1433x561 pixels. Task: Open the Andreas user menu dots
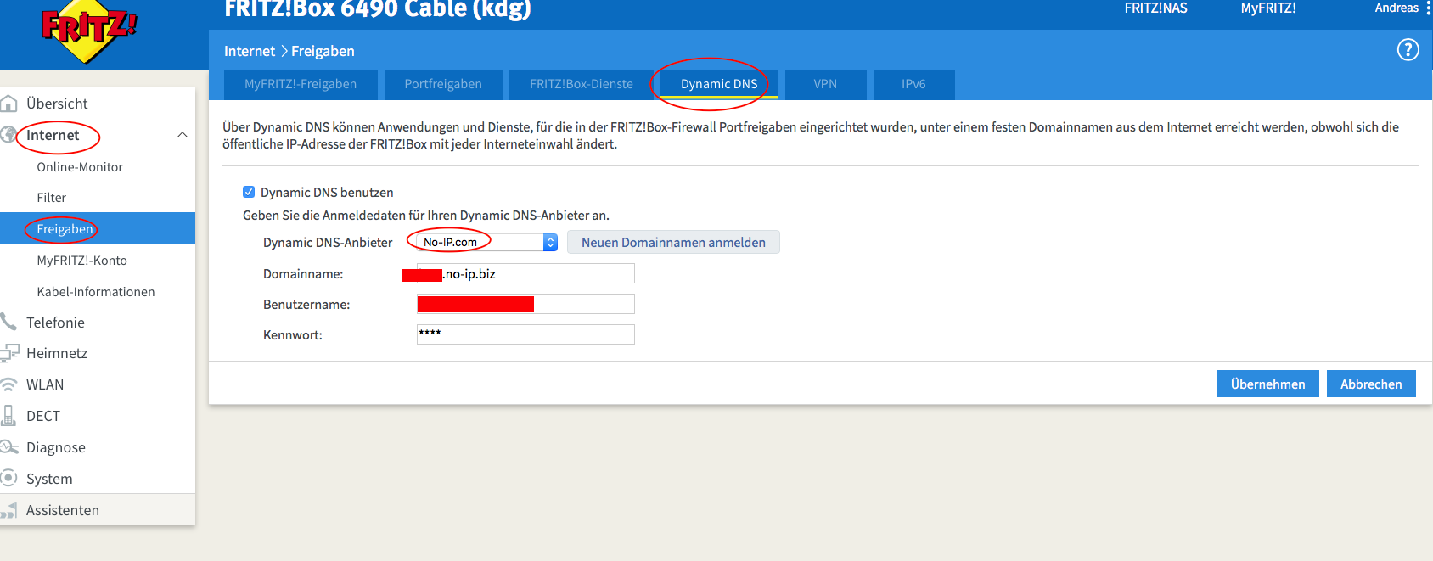click(x=1428, y=8)
